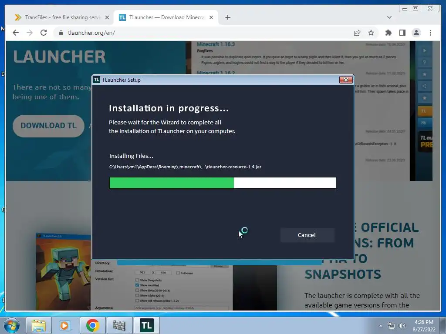The image size is (446, 334).
Task: Click orange TL sidebar button on page
Action: (424, 111)
